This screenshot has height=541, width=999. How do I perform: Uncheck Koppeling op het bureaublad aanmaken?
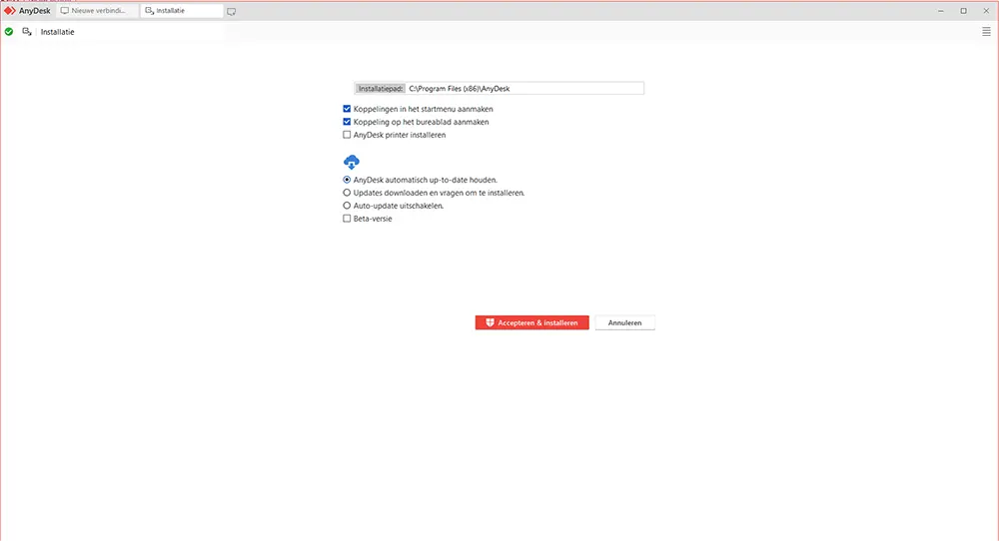point(347,122)
